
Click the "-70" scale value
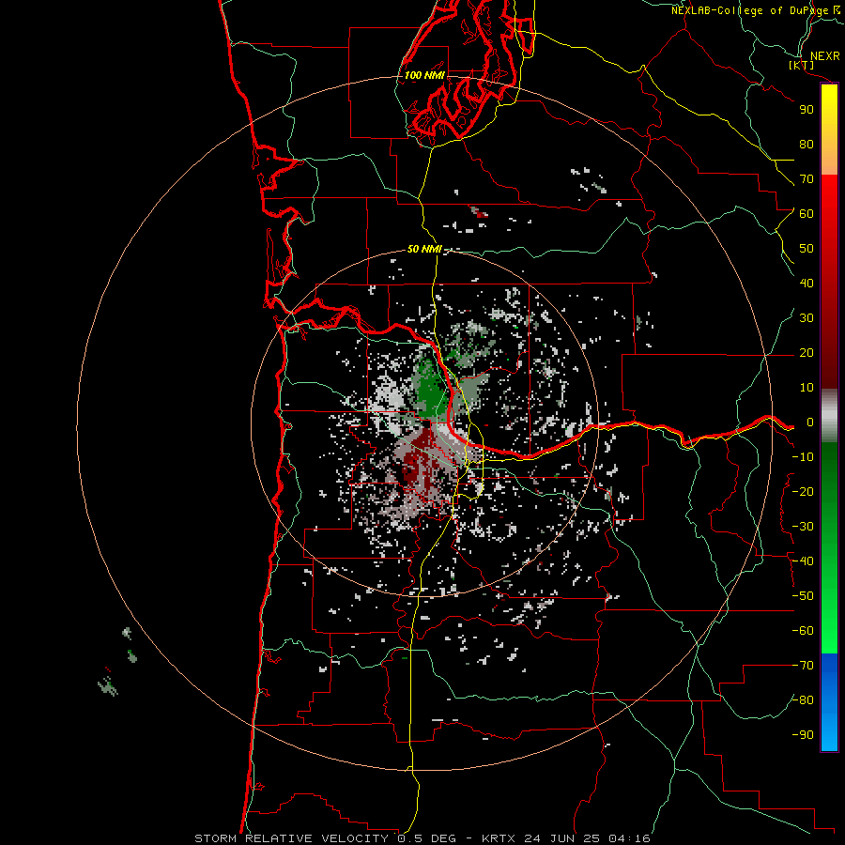tap(803, 666)
